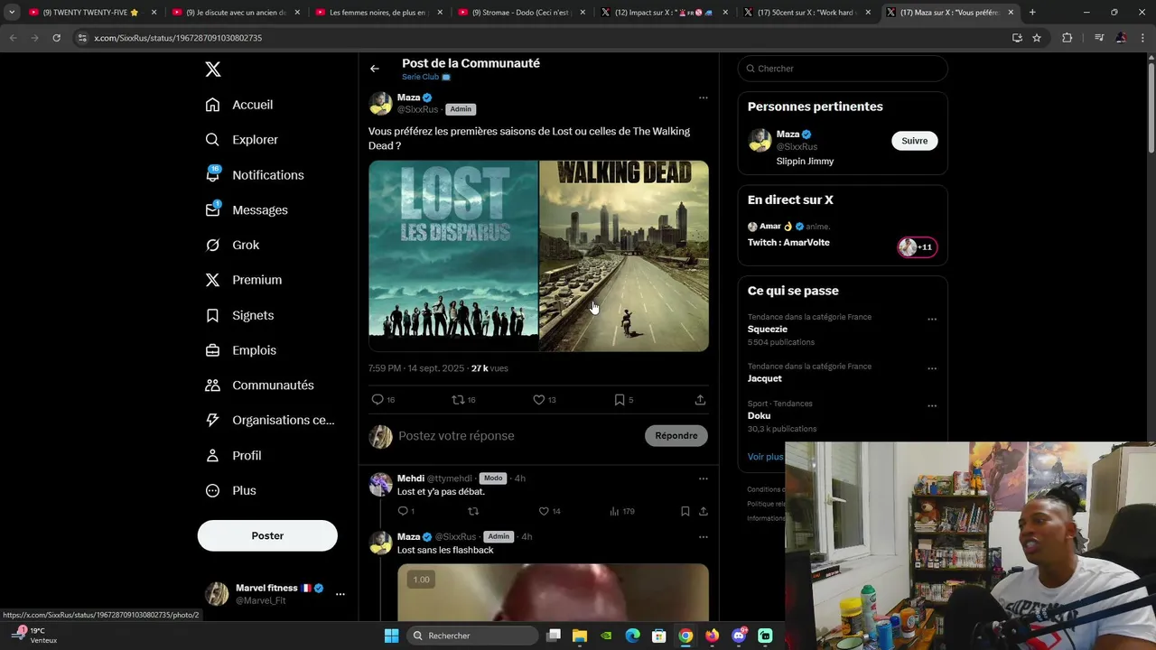Open Serie Club community link
1156x650 pixels.
[x=425, y=77]
